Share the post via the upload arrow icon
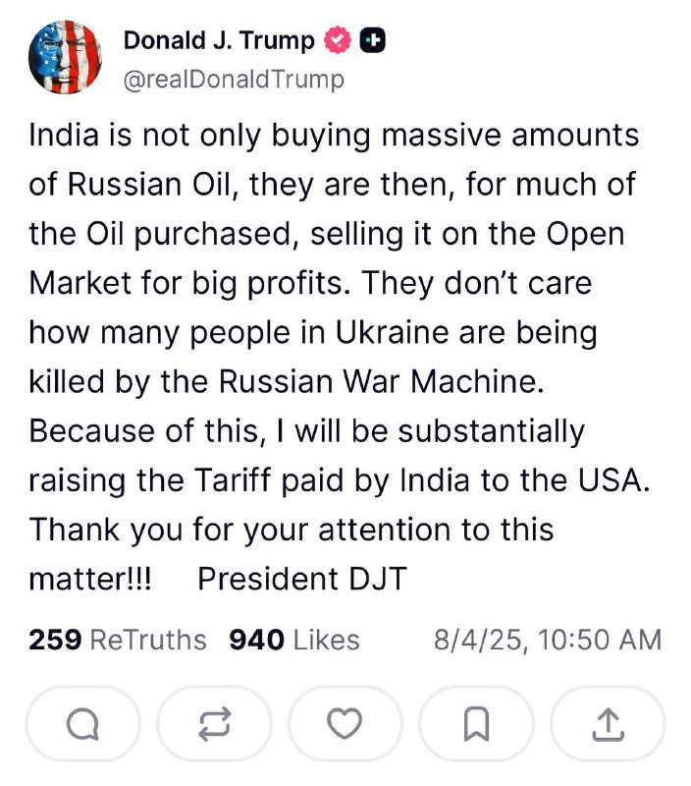This screenshot has width=691, height=786. pyautogui.click(x=608, y=723)
